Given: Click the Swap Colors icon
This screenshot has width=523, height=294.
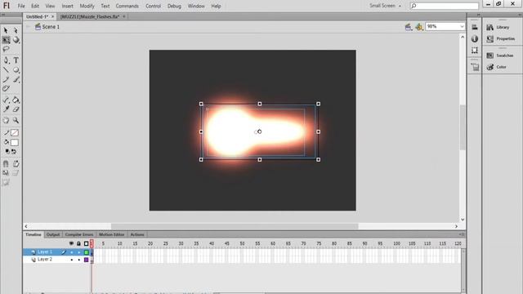Looking at the screenshot, I should point(14,151).
